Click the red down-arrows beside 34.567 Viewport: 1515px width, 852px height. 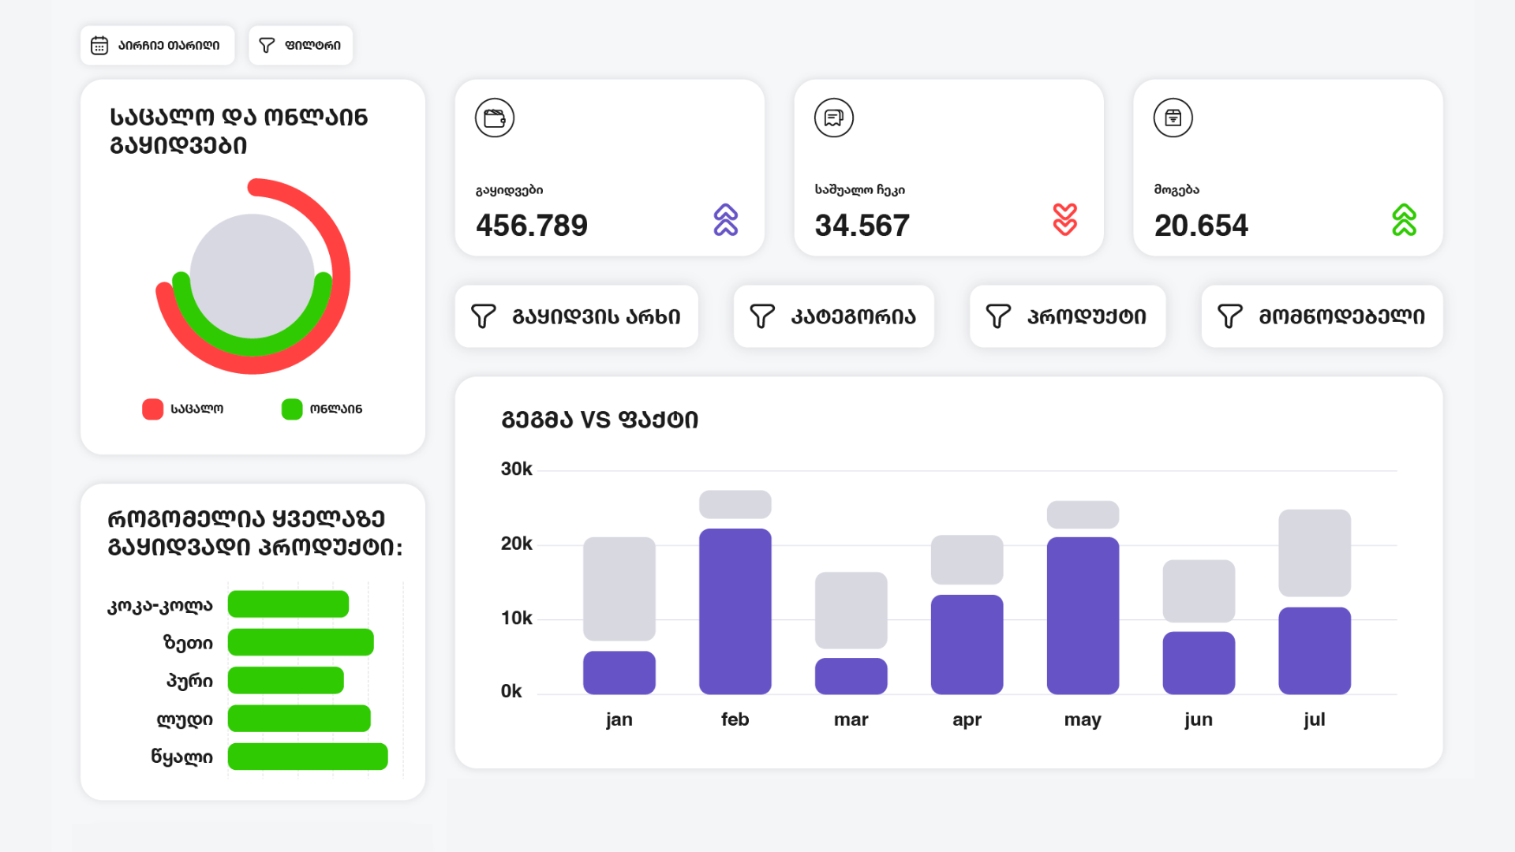pos(1065,220)
